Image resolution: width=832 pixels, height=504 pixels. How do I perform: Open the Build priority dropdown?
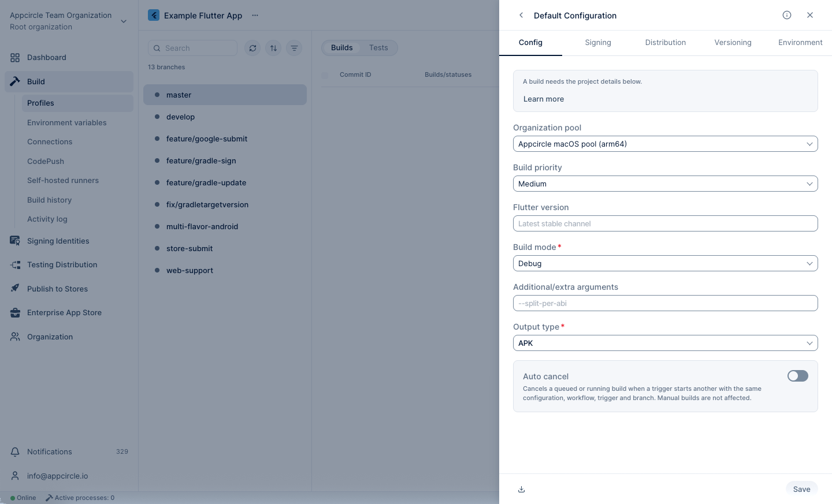point(665,184)
